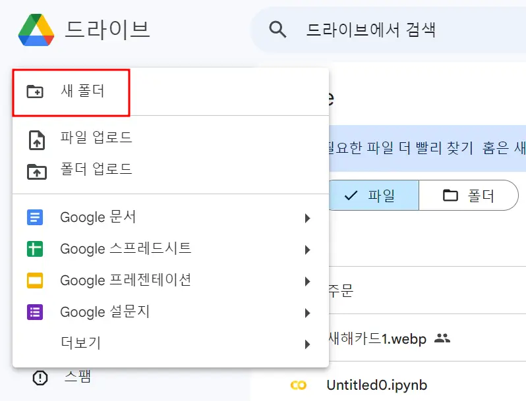This screenshot has height=401, width=526.
Task: Select Google 설문지 menu item
Action: (171, 312)
